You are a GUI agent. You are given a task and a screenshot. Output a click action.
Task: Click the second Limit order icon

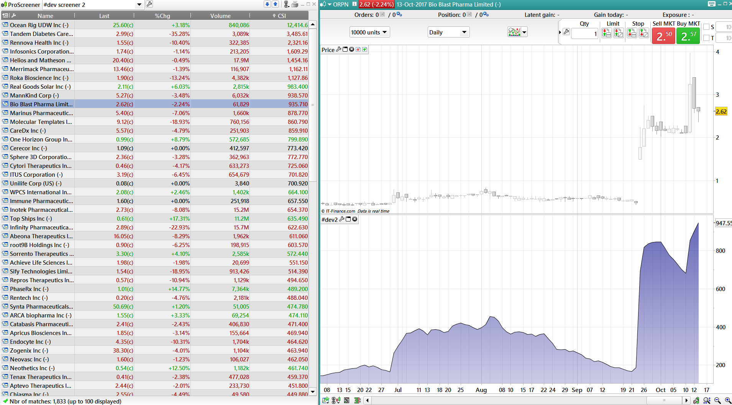(x=619, y=33)
